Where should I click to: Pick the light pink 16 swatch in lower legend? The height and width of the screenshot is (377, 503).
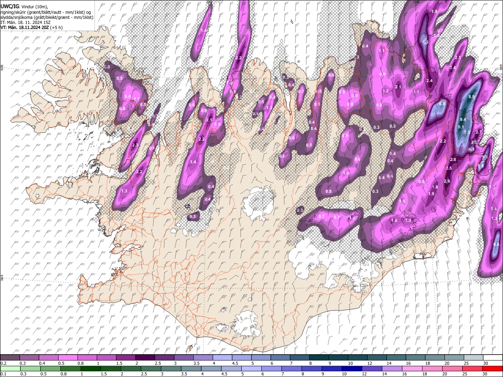point(411,368)
